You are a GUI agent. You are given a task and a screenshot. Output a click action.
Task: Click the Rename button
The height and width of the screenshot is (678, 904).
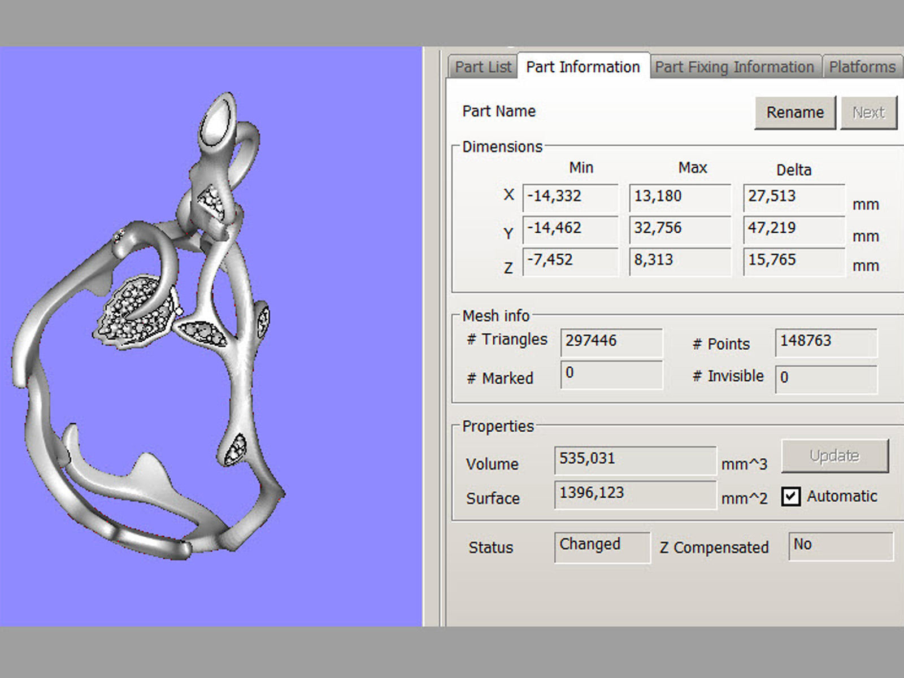pos(794,112)
